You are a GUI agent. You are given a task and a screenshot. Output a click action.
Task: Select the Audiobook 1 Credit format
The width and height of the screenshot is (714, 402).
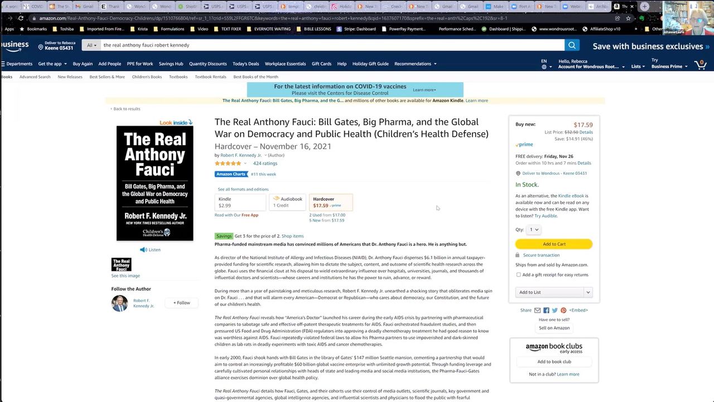point(287,202)
